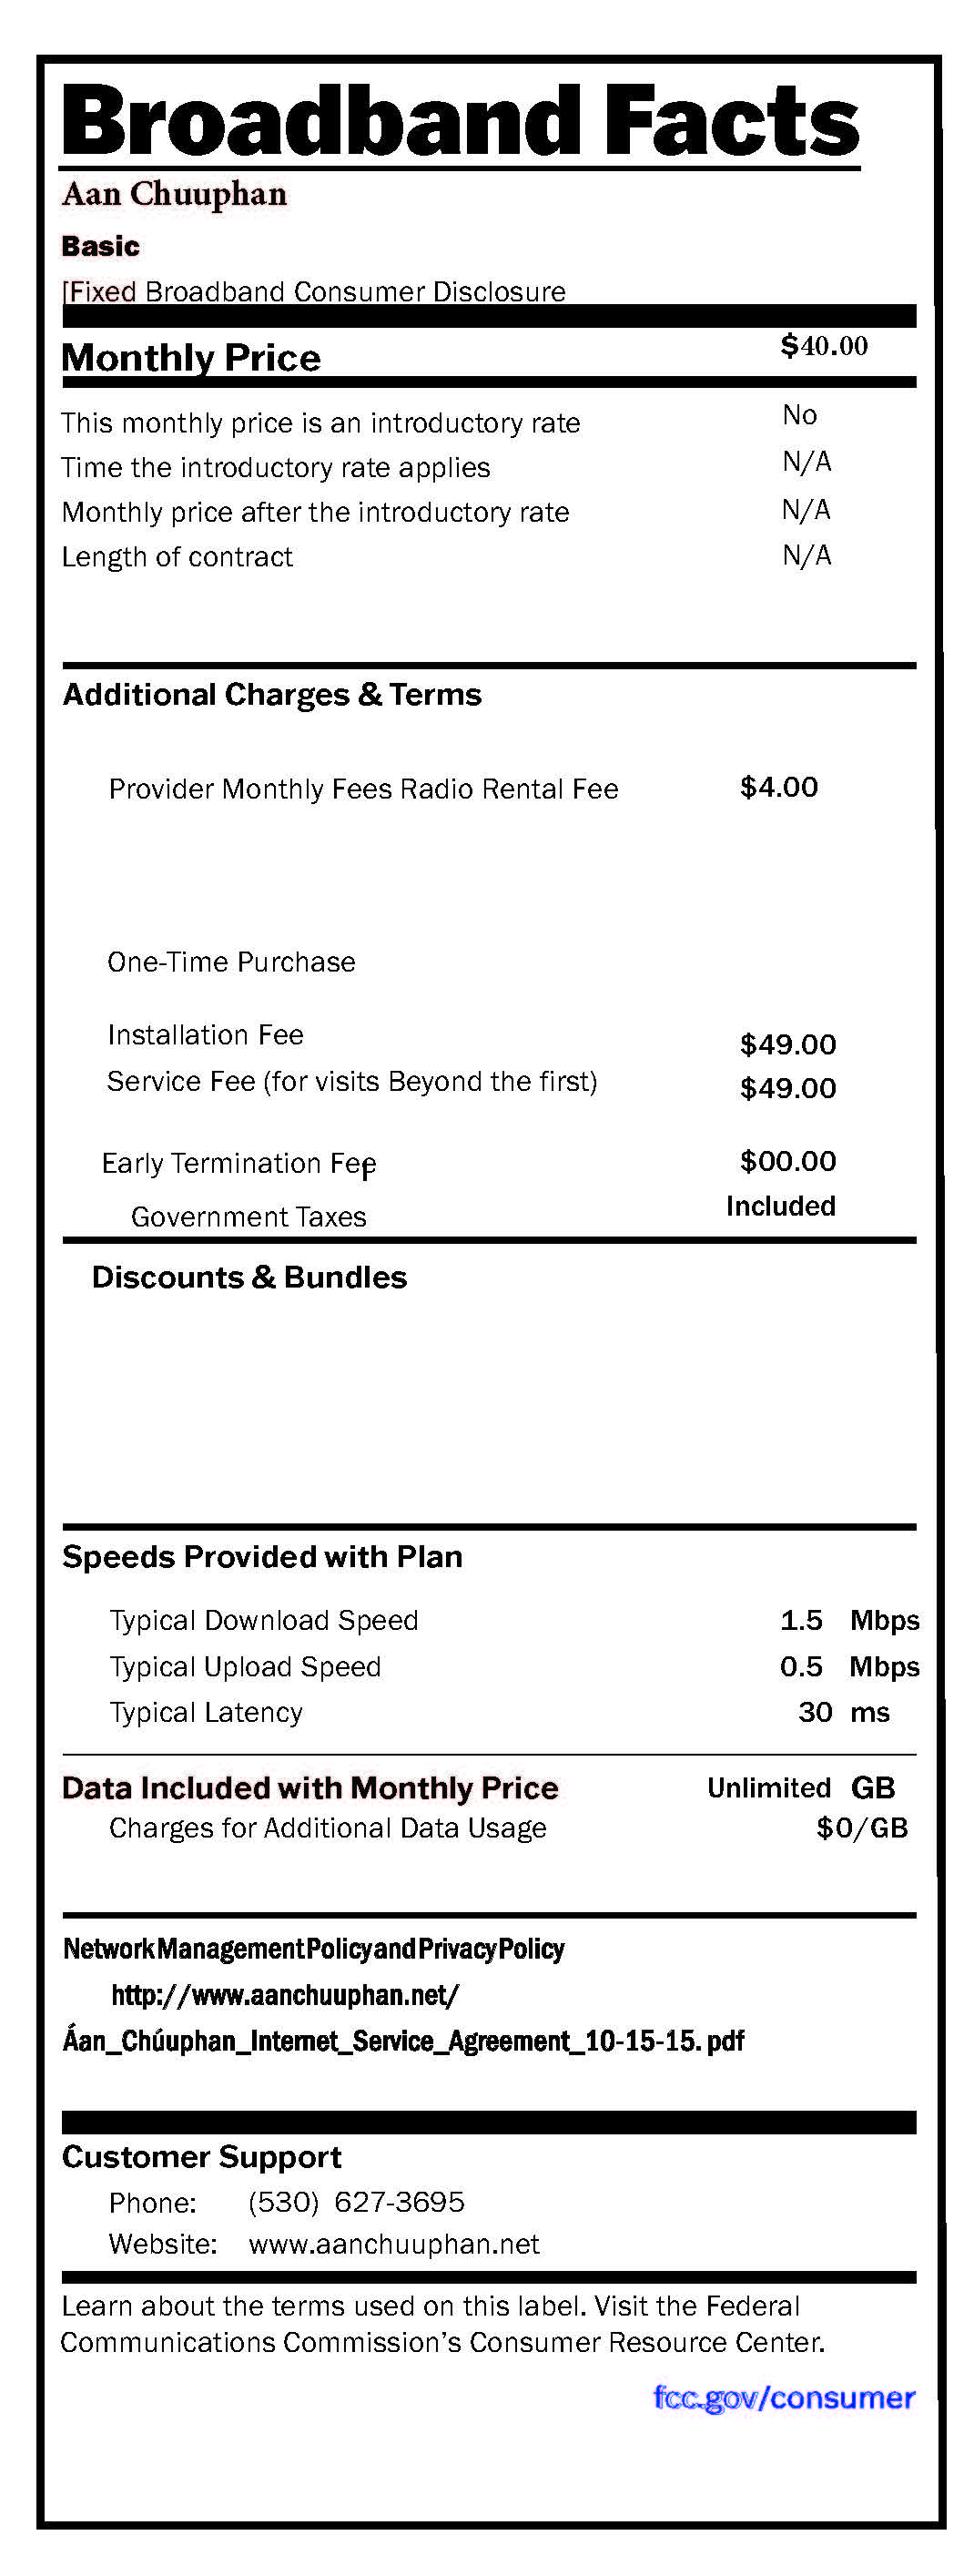
Task: Click the Typical Download Speed label
Action: coord(263,1620)
